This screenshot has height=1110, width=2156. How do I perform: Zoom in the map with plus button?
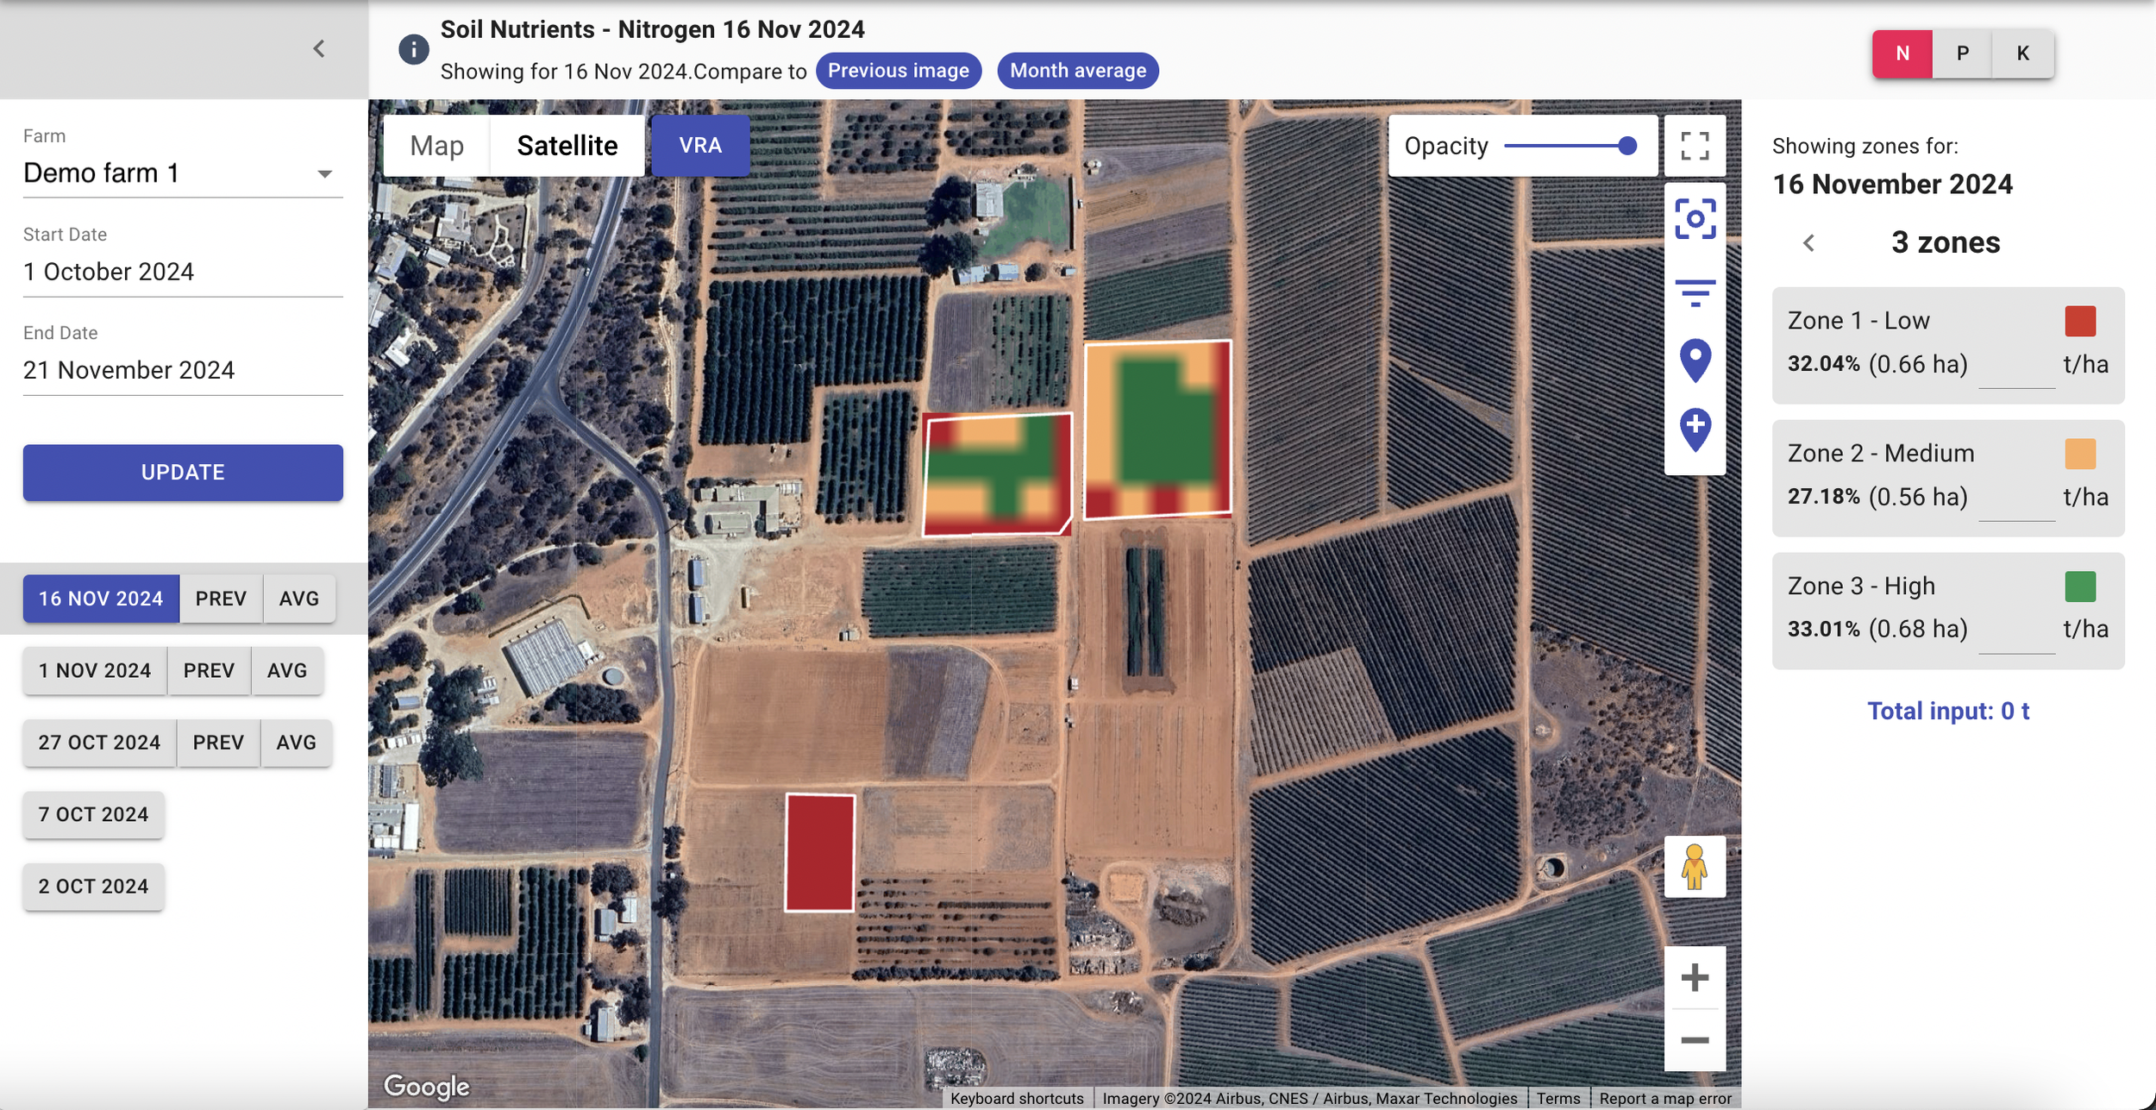[1694, 977]
